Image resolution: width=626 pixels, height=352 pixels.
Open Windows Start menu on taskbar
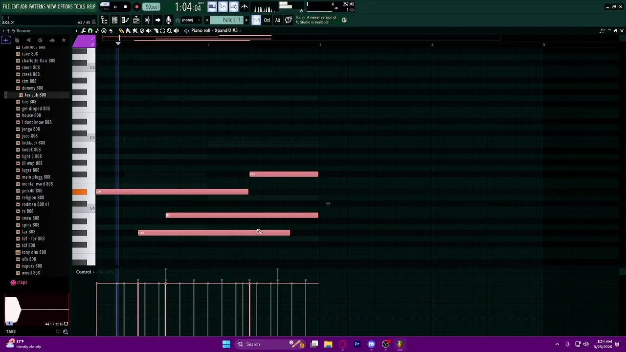click(x=226, y=344)
